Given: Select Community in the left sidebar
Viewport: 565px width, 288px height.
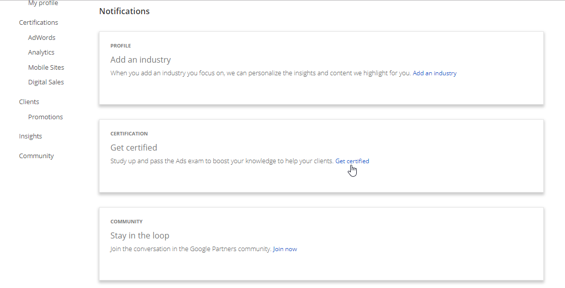Looking at the screenshot, I should pos(36,156).
